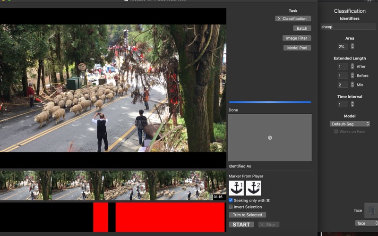Click the magnifier icon in the preview box
Image resolution: width=378 pixels, height=236 pixels.
(x=270, y=138)
